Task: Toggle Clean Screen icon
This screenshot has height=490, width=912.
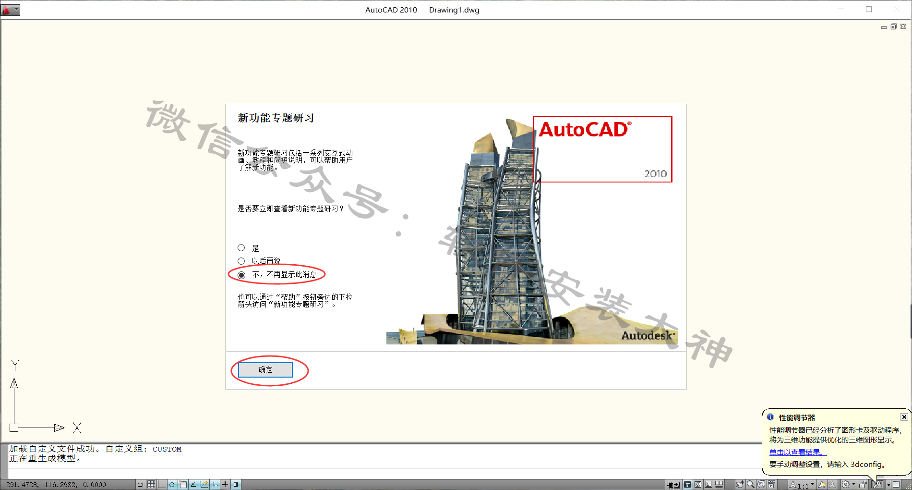Action: point(897,484)
